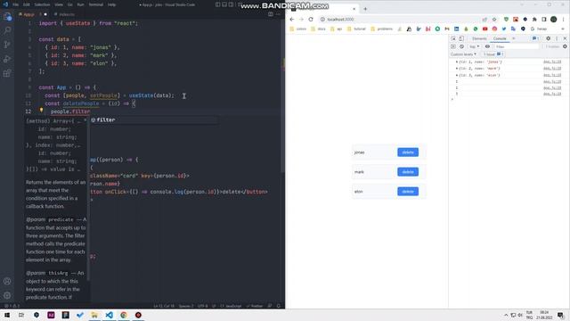Open the Windows Start menu
This screenshot has width=570, height=321.
click(x=7, y=315)
